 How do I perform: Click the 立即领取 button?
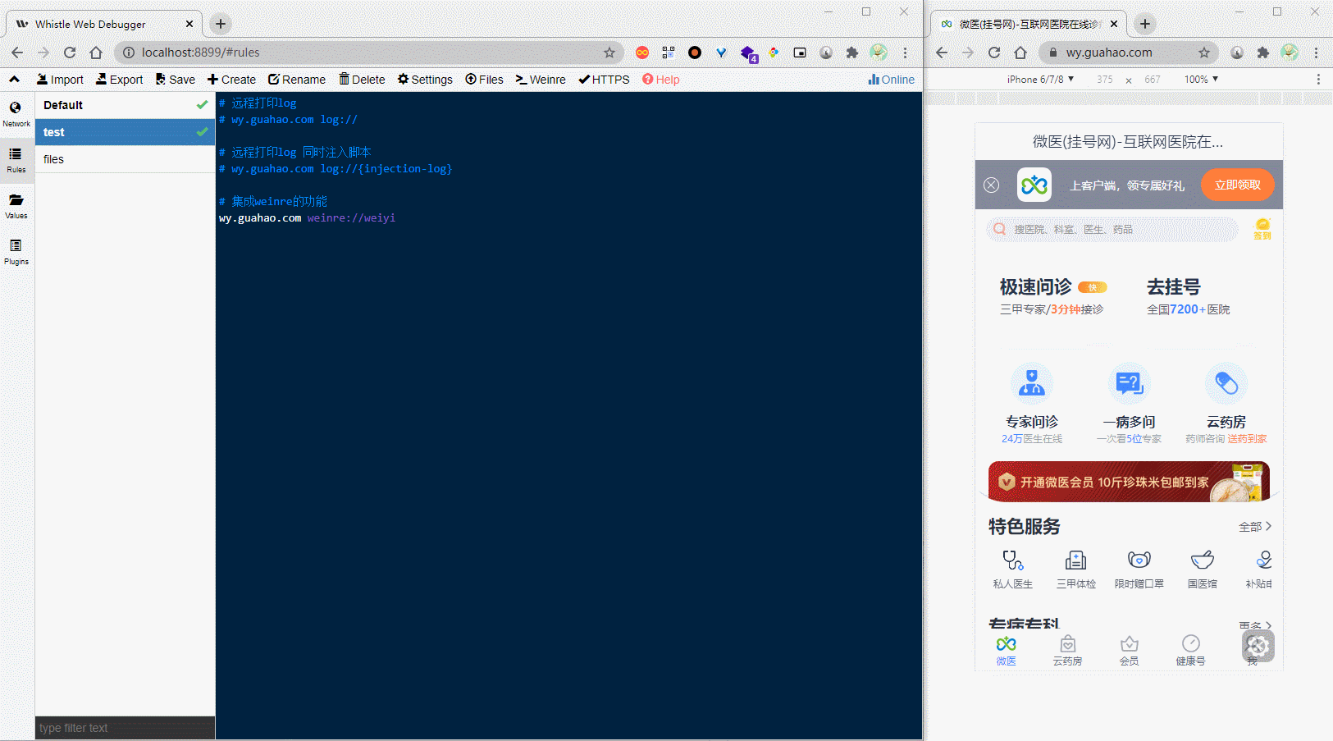click(1237, 185)
